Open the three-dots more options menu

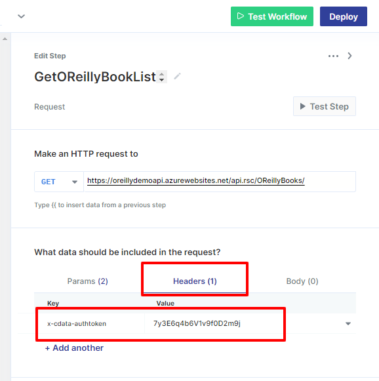[333, 56]
